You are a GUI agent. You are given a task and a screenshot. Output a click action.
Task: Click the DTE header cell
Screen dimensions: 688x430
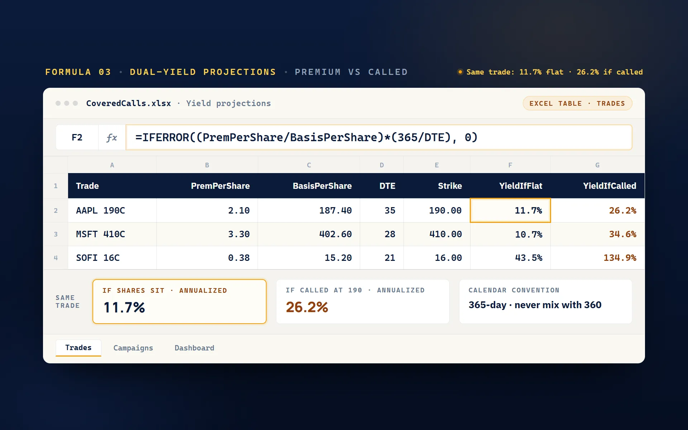pyautogui.click(x=382, y=186)
